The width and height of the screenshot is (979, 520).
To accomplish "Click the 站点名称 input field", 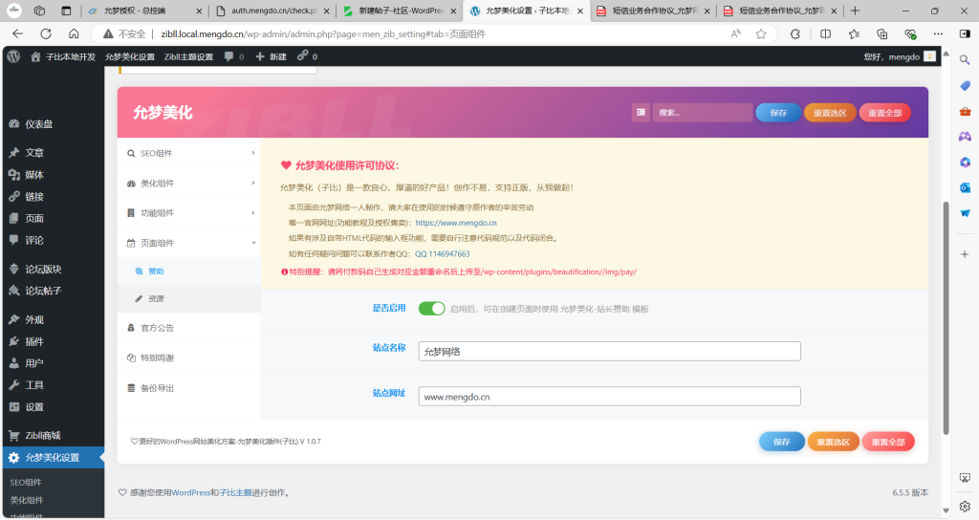I will pos(609,352).
